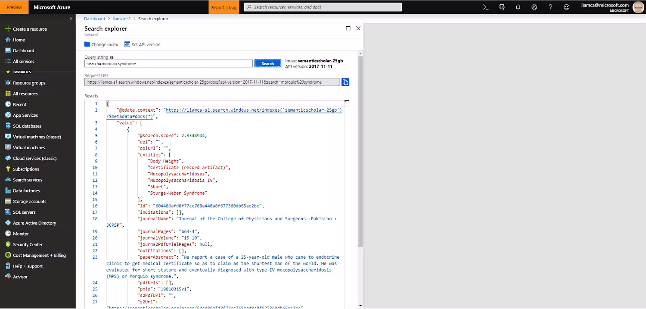
Task: Open Cloud Shell from the top bar
Action: point(485,7)
